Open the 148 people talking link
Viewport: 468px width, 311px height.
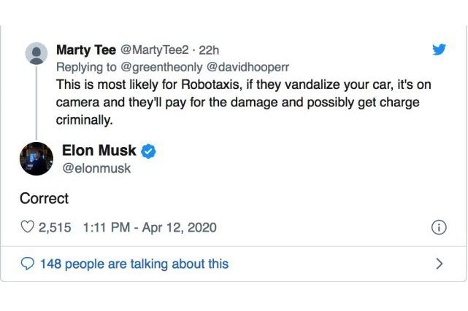(x=134, y=264)
